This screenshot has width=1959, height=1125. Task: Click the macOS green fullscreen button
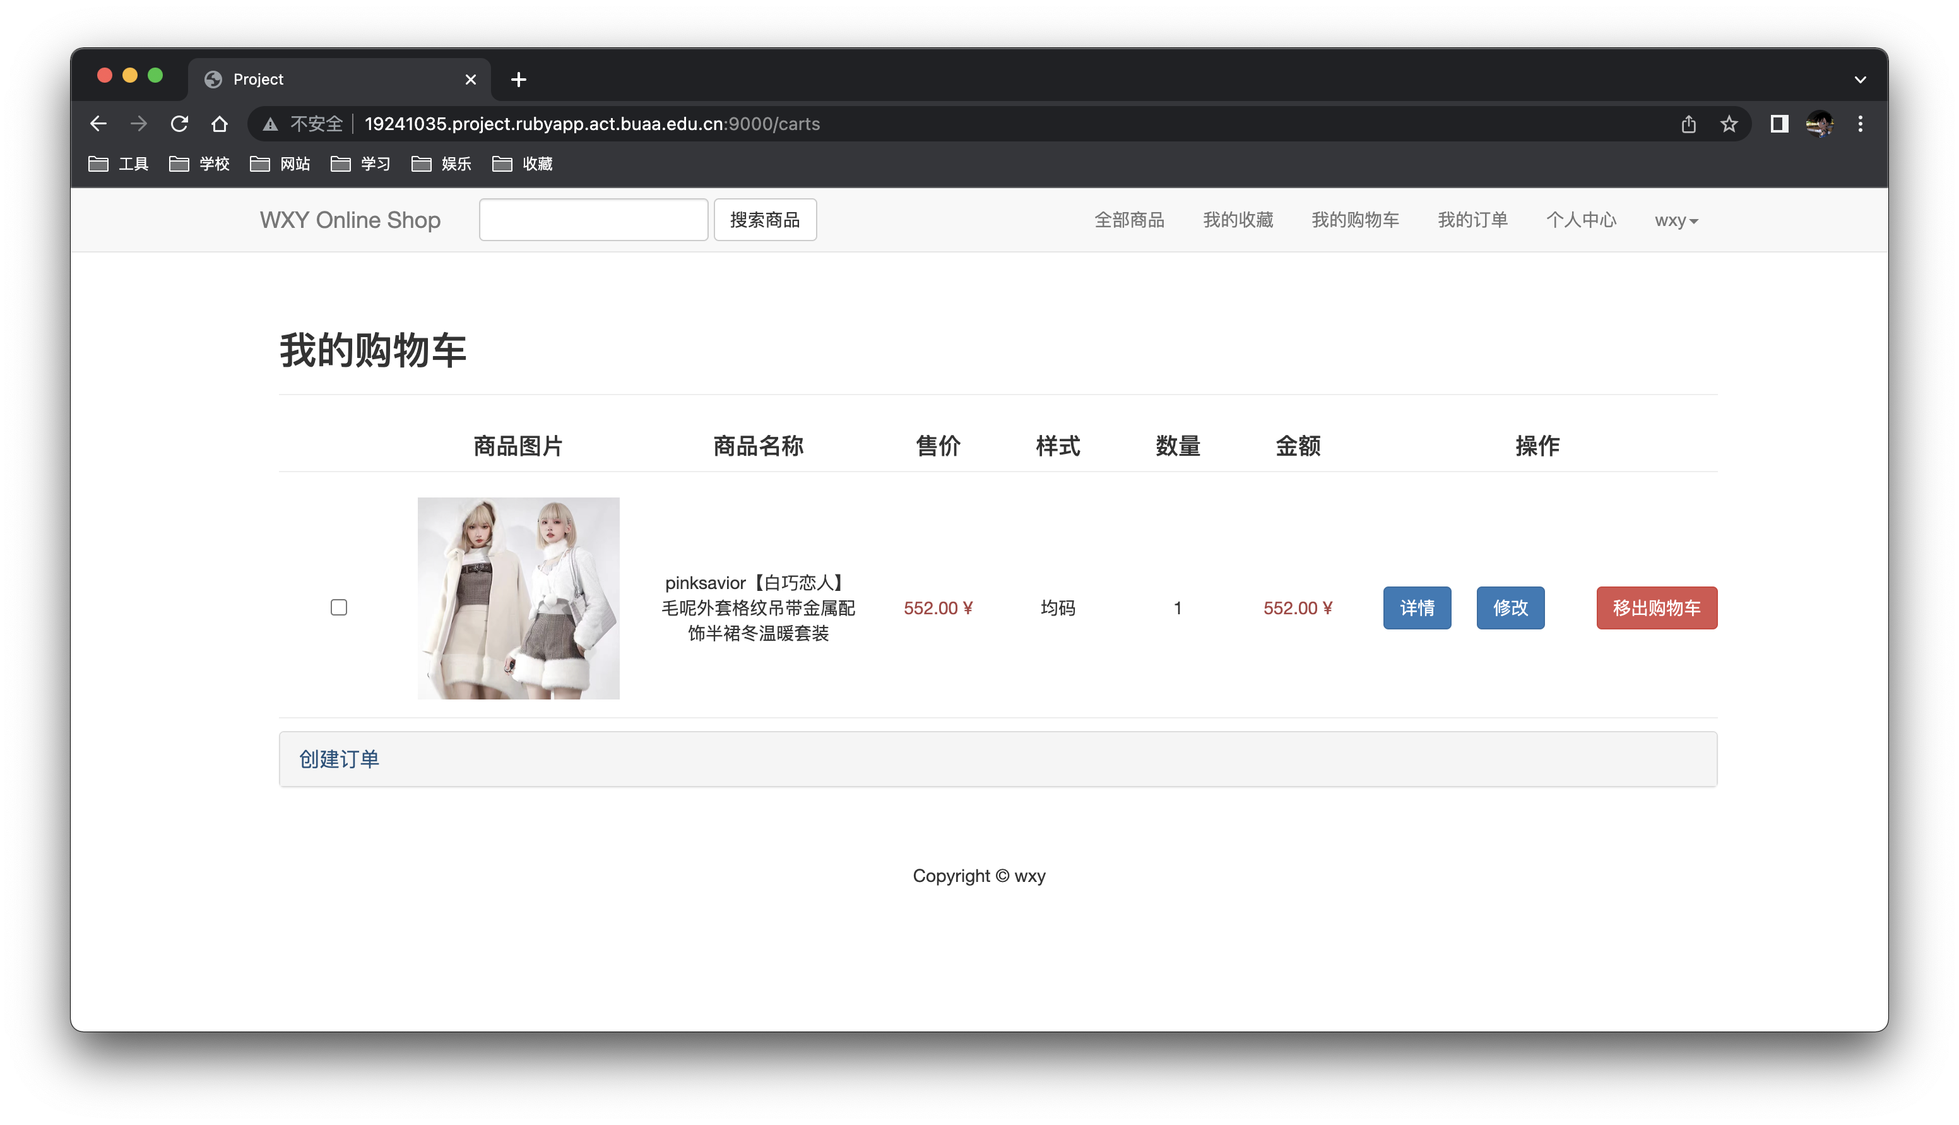(x=155, y=75)
